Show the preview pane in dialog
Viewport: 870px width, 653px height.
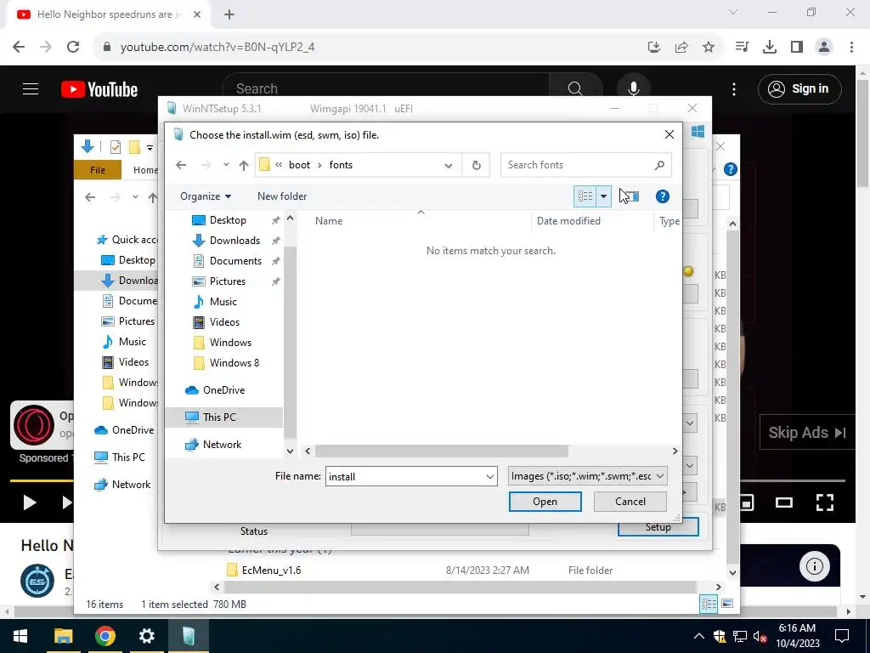630,196
